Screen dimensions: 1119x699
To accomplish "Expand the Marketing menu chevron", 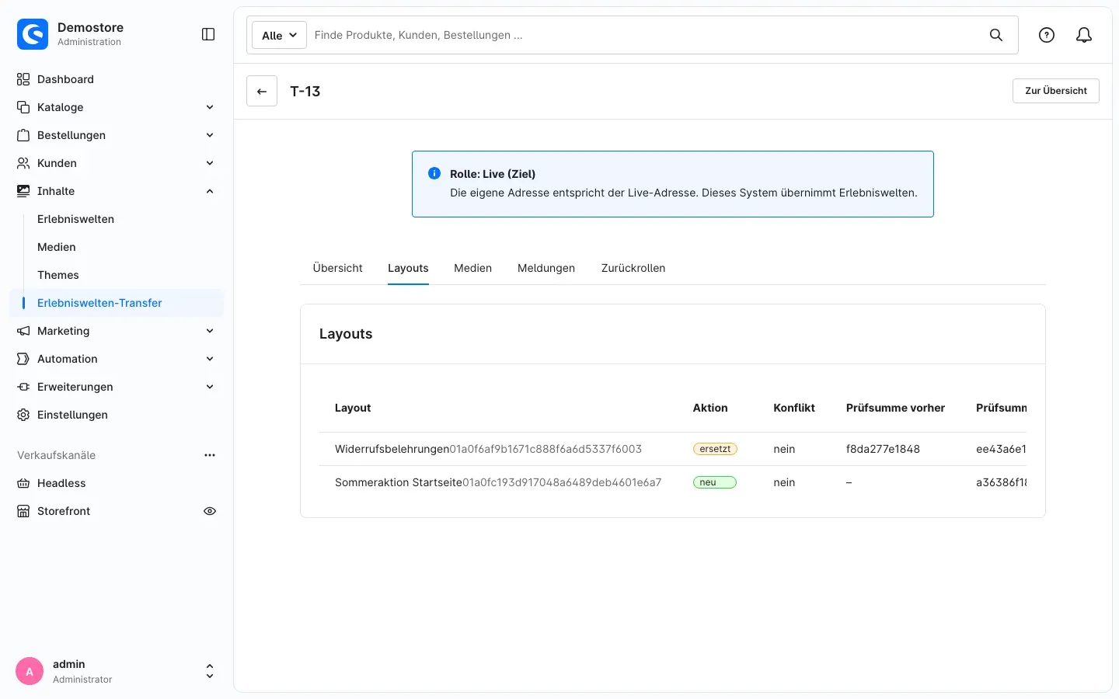I will tap(210, 331).
